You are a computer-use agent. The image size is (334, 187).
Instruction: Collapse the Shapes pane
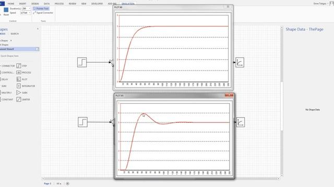click(38, 29)
